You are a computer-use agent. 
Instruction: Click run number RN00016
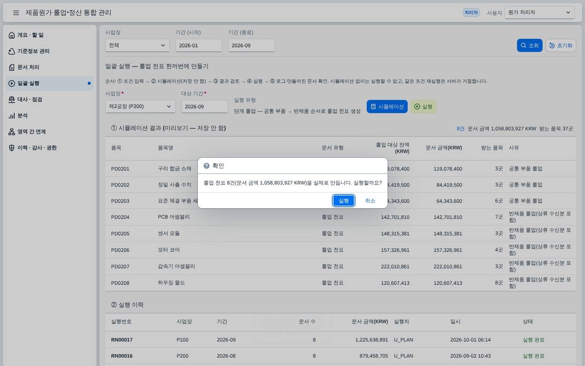pyautogui.click(x=122, y=356)
